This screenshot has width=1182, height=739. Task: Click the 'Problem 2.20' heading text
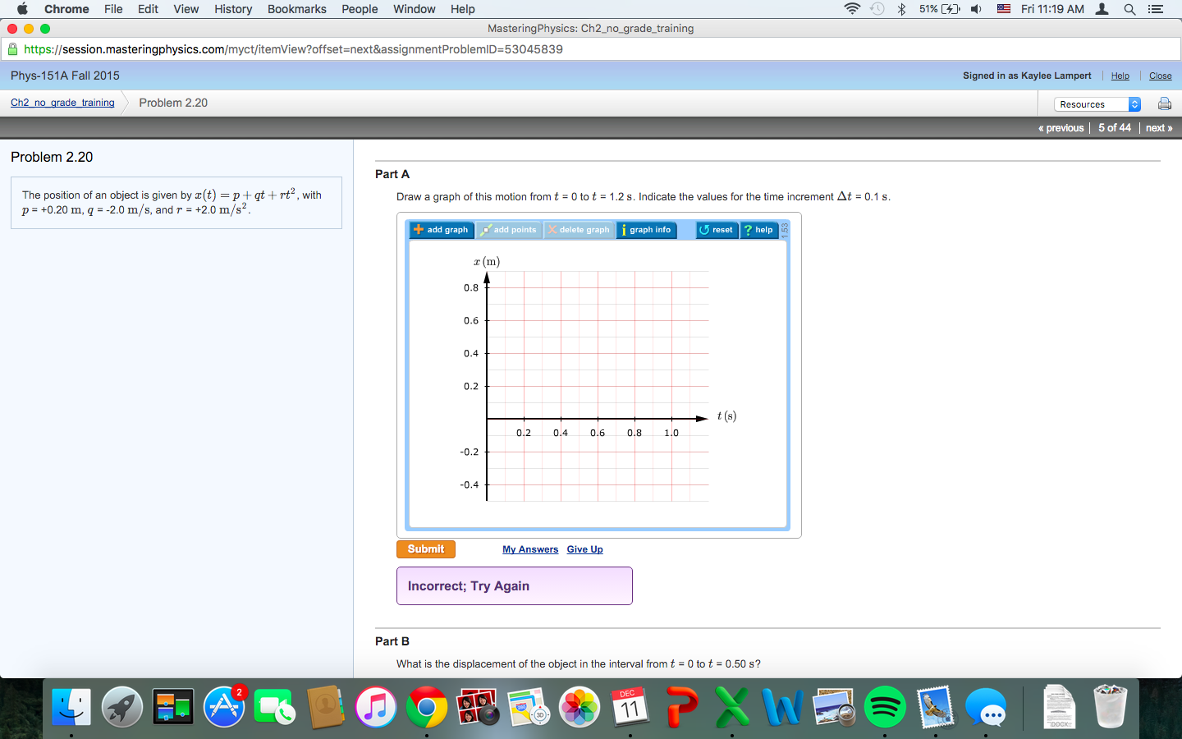52,157
